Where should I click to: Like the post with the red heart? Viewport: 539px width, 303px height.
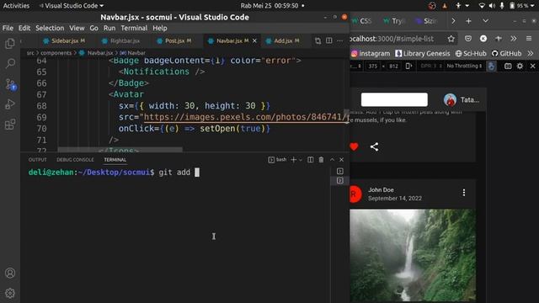354,147
